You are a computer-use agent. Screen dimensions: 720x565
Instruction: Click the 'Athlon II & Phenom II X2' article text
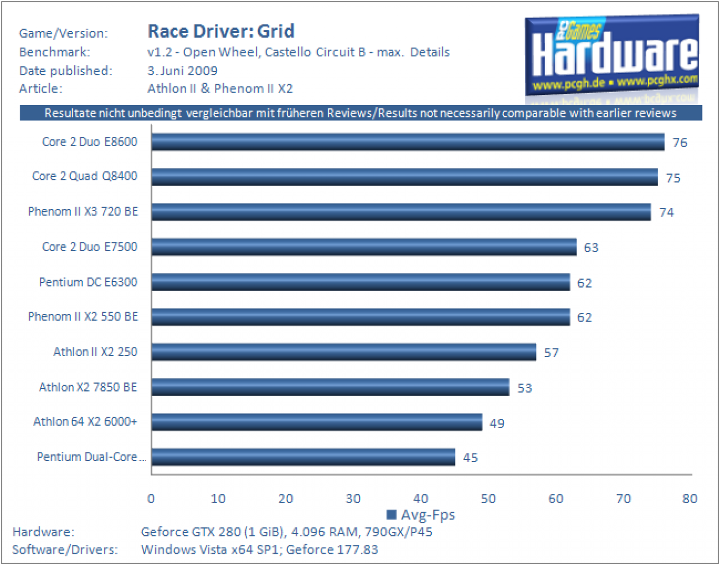tap(220, 89)
